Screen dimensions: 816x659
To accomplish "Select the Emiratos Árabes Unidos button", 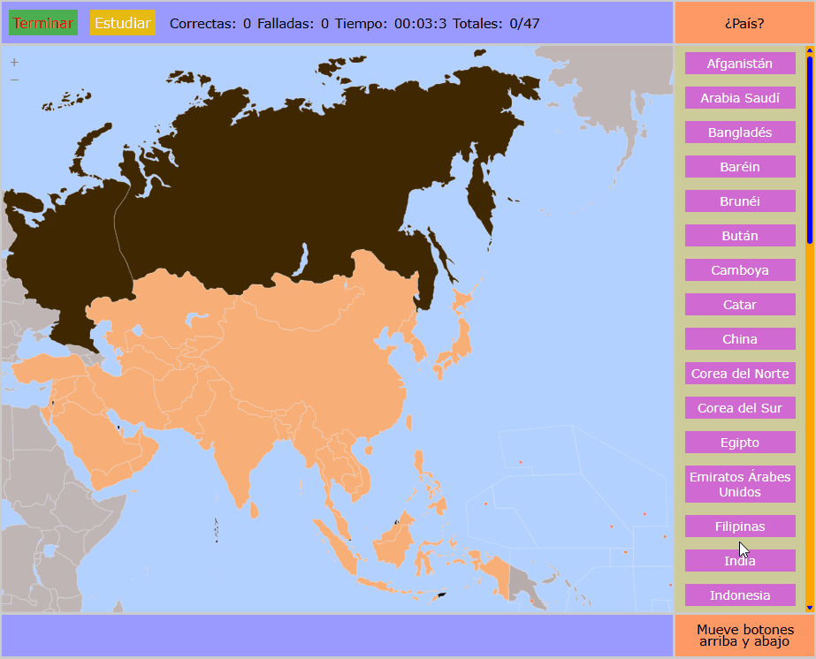I will tap(740, 484).
